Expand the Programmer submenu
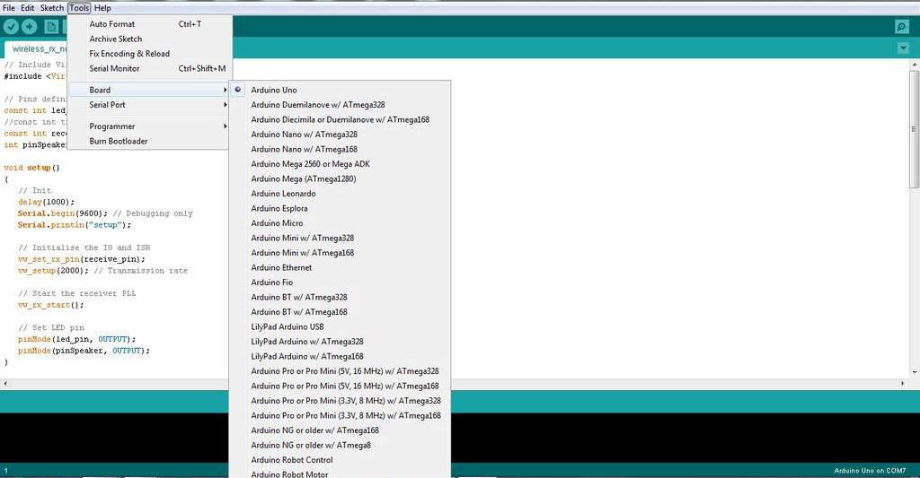 coord(150,126)
